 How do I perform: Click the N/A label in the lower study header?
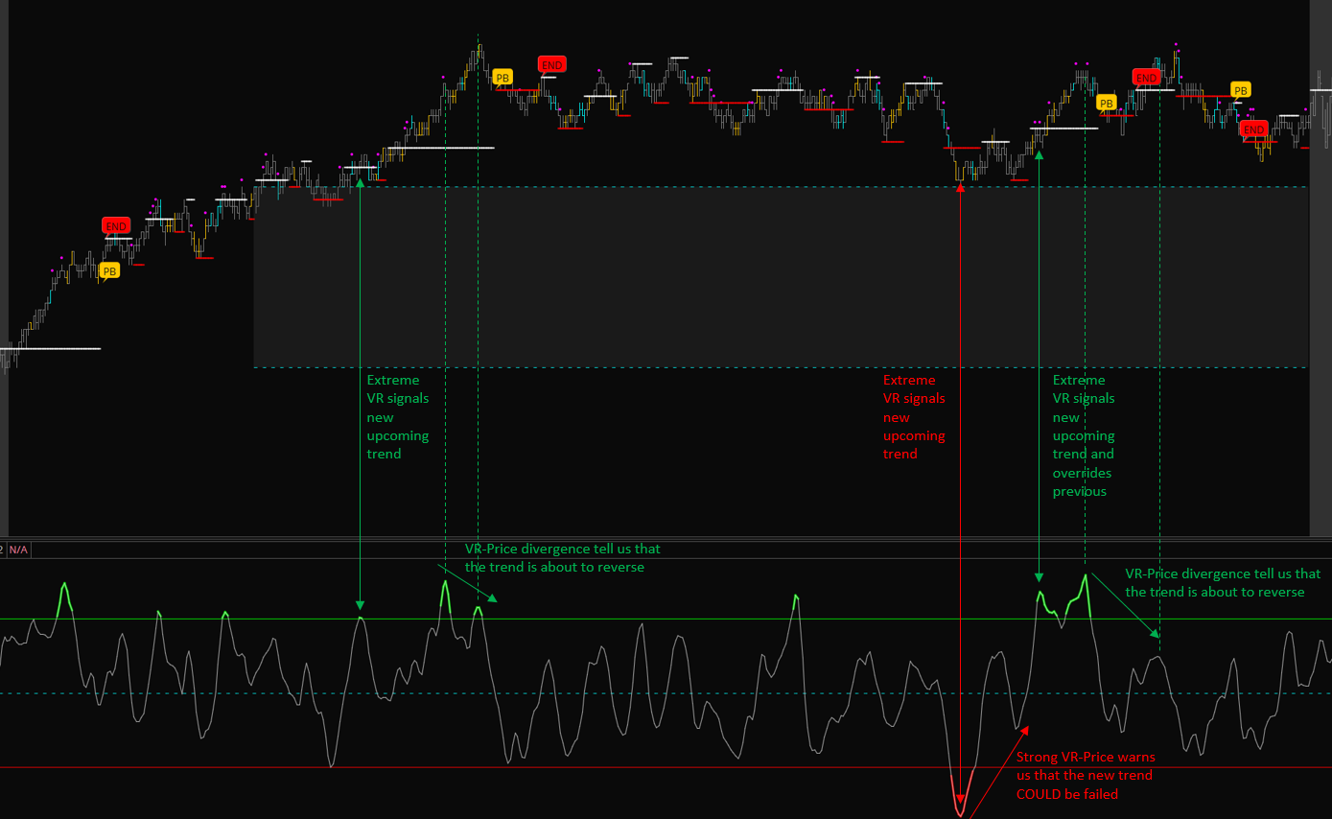tap(18, 550)
